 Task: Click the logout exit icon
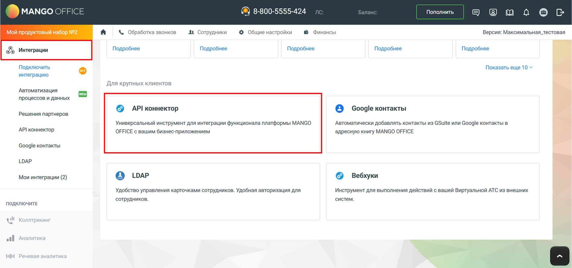(560, 12)
